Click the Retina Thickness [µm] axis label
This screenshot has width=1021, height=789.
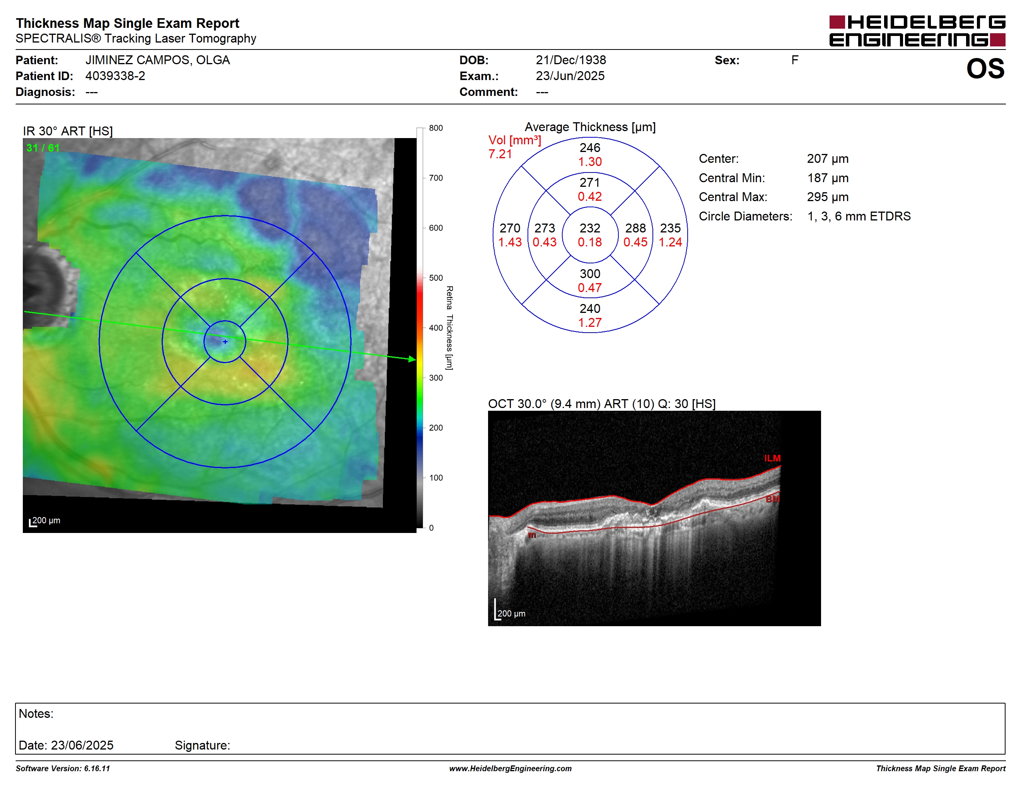point(449,328)
